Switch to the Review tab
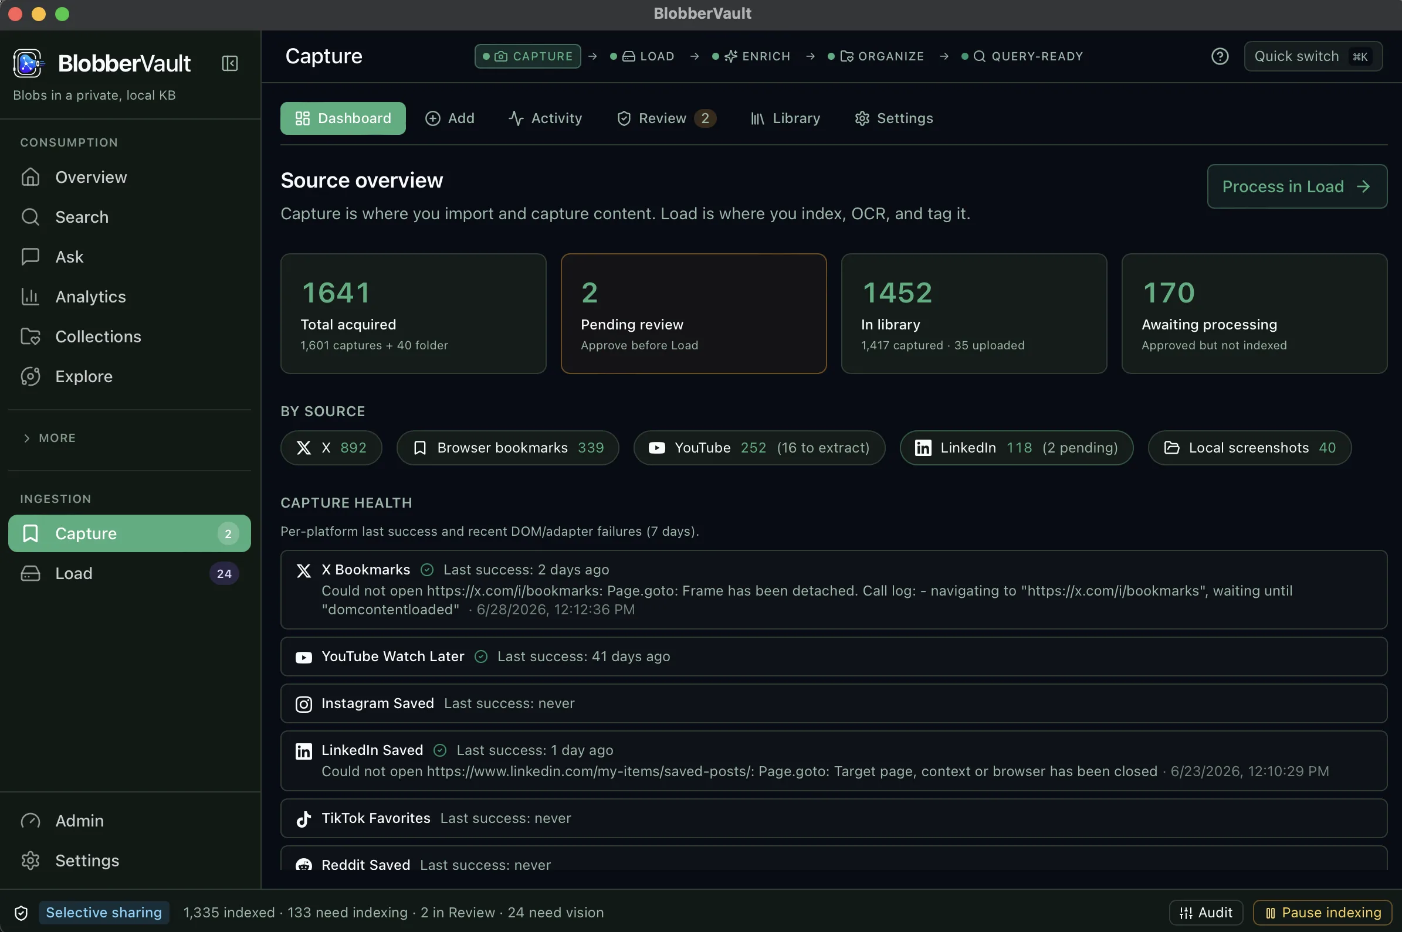This screenshot has height=932, width=1402. (x=666, y=118)
